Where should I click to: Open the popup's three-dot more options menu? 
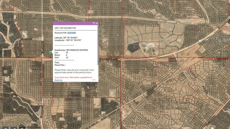click(94, 80)
